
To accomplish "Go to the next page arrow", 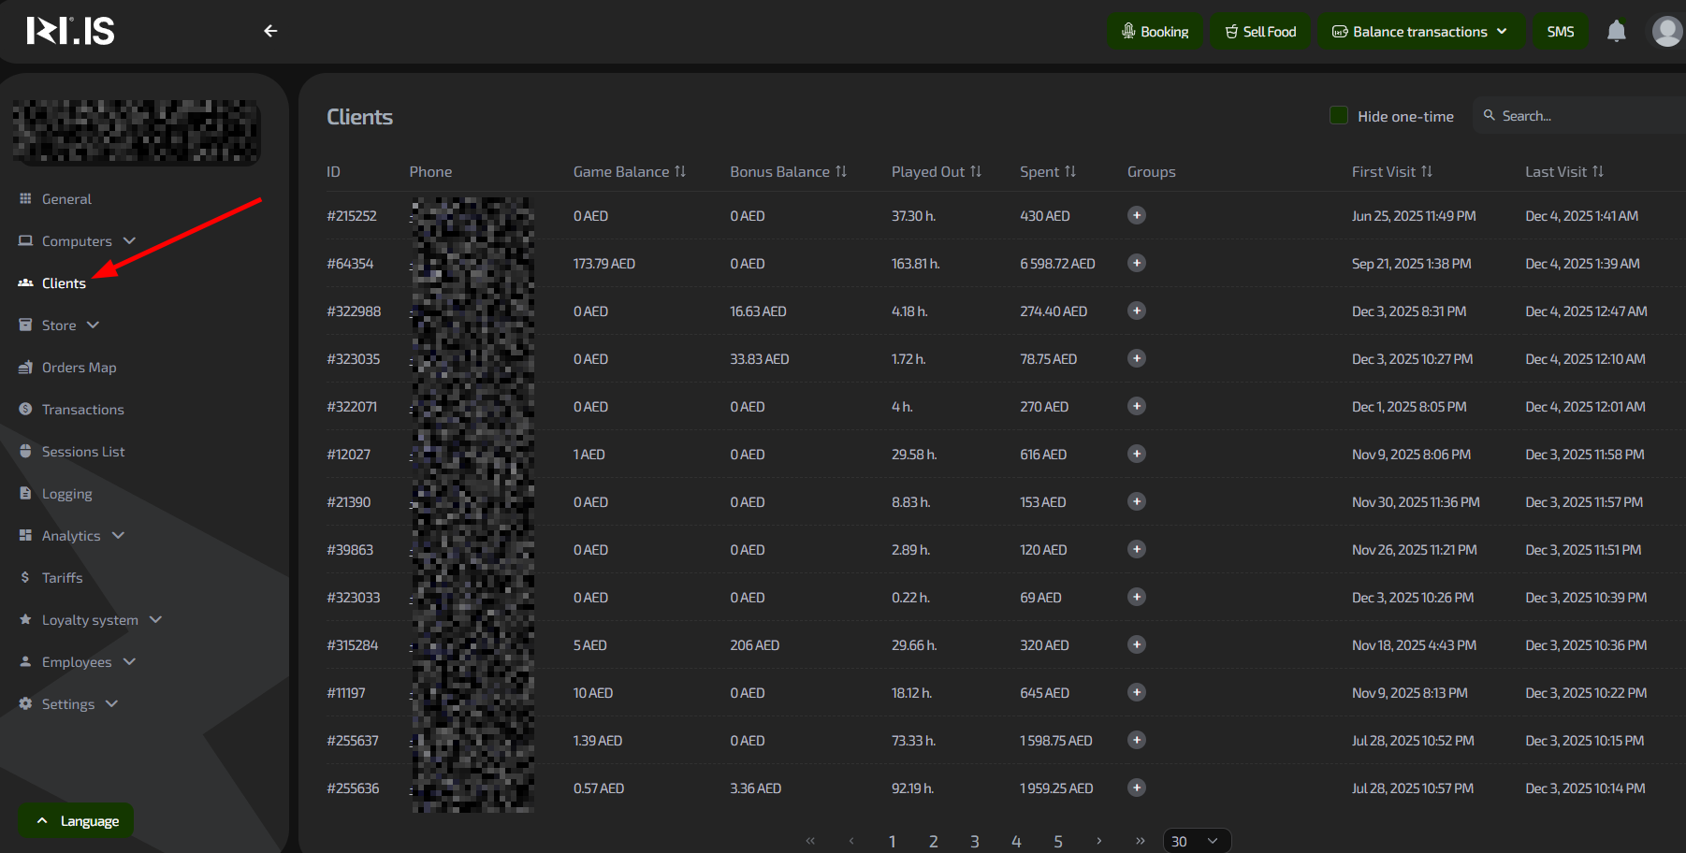I will 1098,841.
